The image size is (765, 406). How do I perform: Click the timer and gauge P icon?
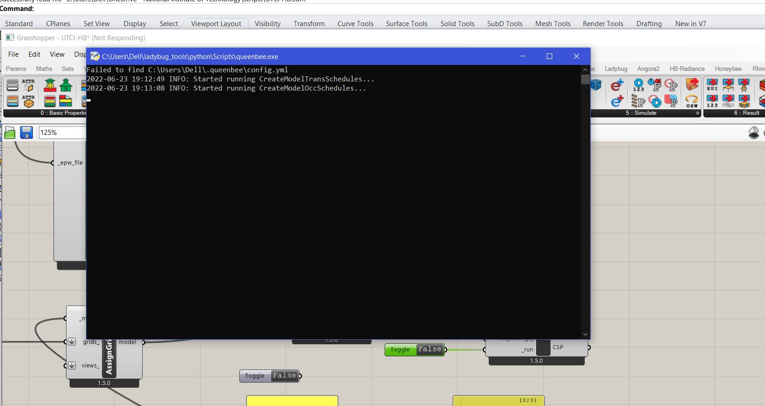pos(655,85)
